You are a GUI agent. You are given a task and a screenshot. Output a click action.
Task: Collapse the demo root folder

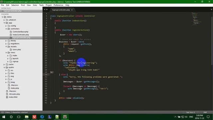pos(2,17)
